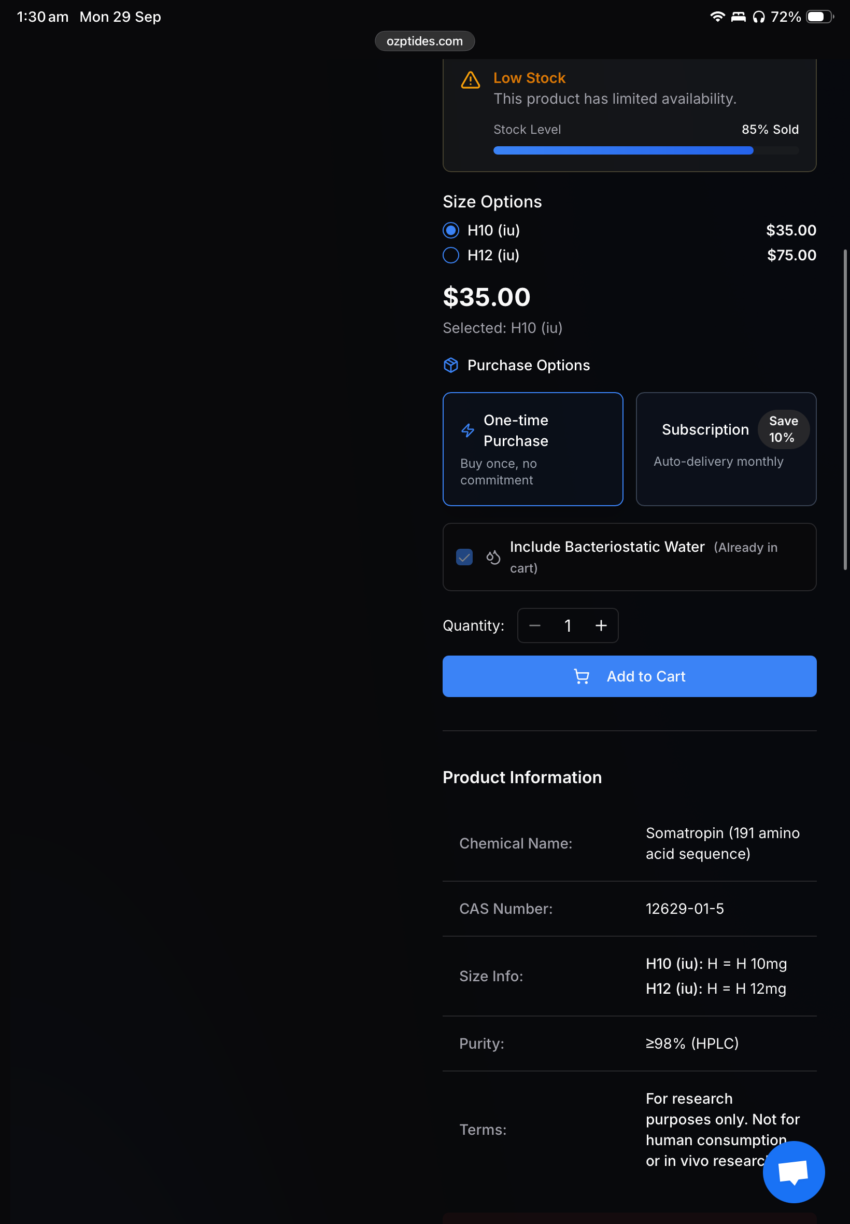Image resolution: width=850 pixels, height=1224 pixels.
Task: Select the H12 (iu) size radio button
Action: [451, 255]
